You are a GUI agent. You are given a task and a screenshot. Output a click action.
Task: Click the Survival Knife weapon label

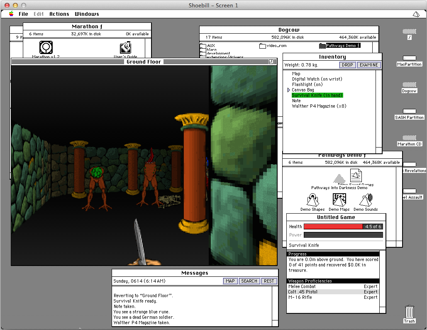[x=304, y=245]
